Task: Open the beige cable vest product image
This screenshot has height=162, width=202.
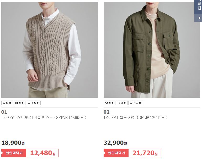Action: pos(50,50)
